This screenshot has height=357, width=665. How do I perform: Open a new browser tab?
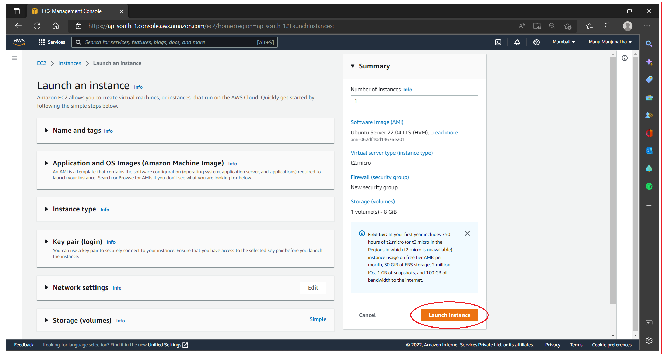[136, 11]
